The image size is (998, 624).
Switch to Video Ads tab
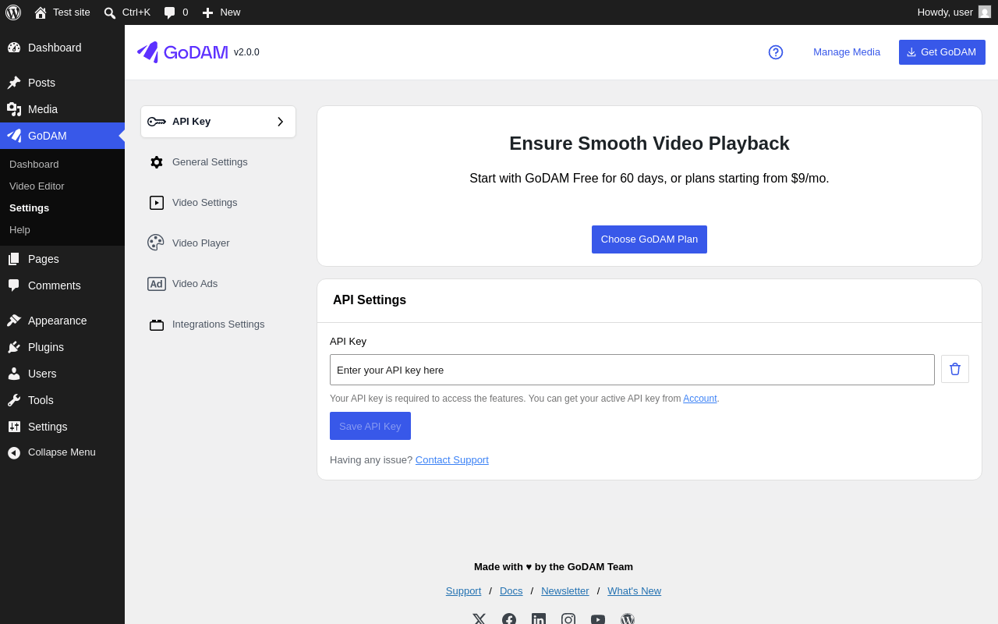click(218, 284)
